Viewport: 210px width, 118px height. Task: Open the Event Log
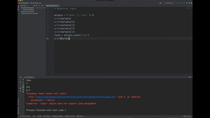pos(187,116)
